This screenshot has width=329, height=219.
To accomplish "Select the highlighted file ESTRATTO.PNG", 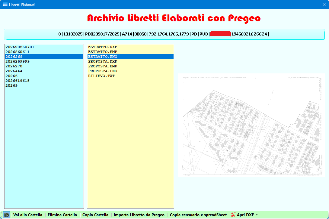I will [x=130, y=57].
